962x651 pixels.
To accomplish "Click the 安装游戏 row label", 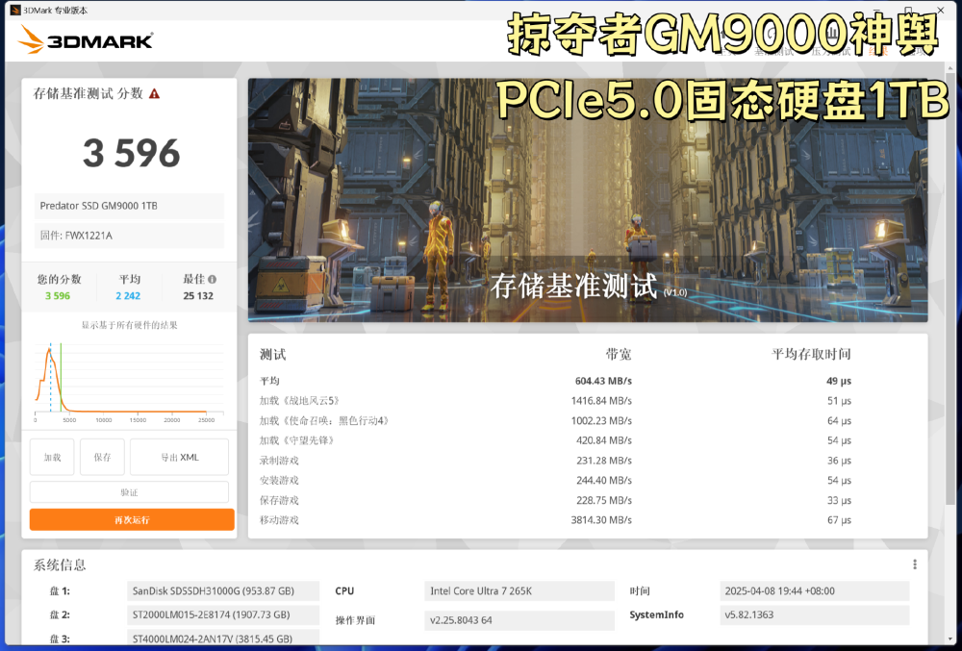I will tap(279, 481).
